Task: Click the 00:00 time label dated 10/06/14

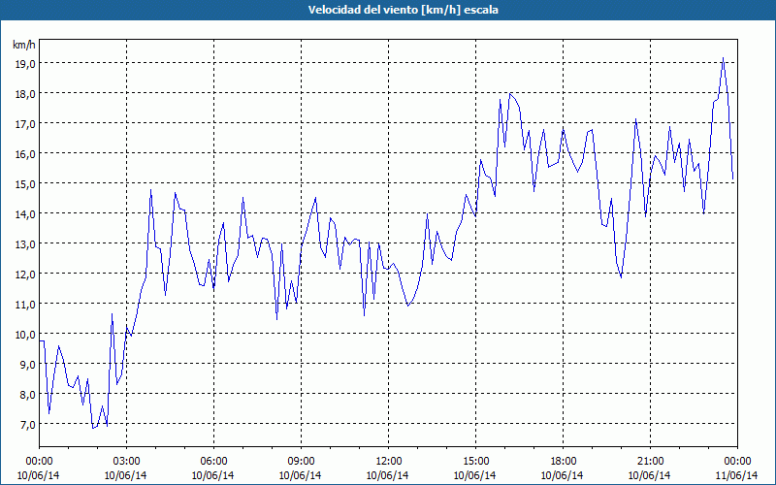Action: [x=39, y=462]
